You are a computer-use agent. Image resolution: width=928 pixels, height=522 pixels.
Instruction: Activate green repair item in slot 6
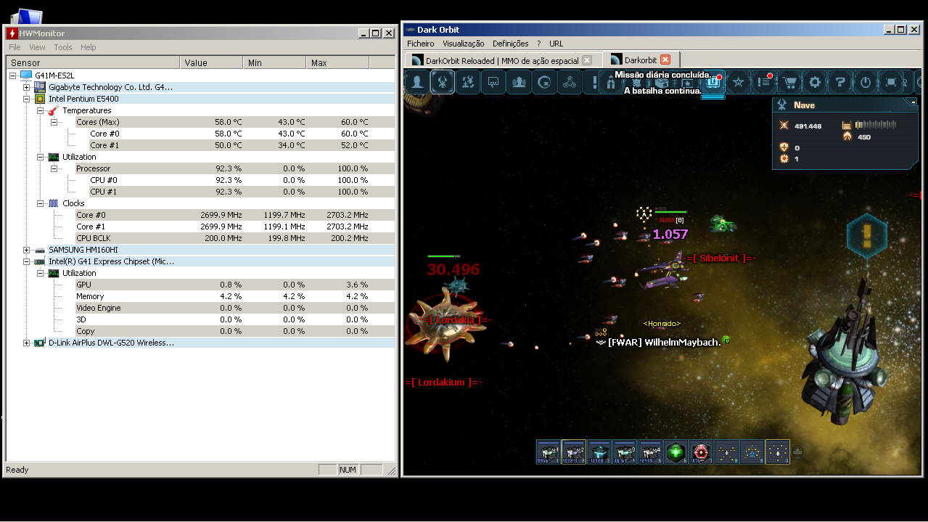click(x=676, y=452)
